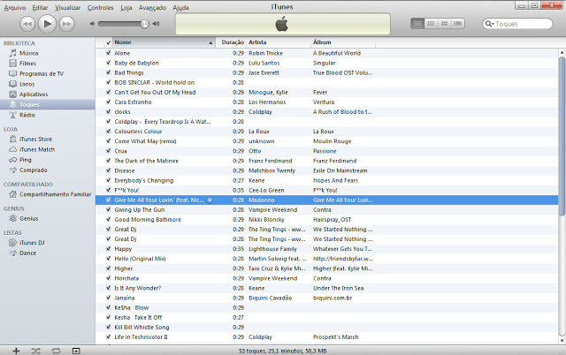Click the volume slider knob
566x355 pixels.
[x=144, y=23]
